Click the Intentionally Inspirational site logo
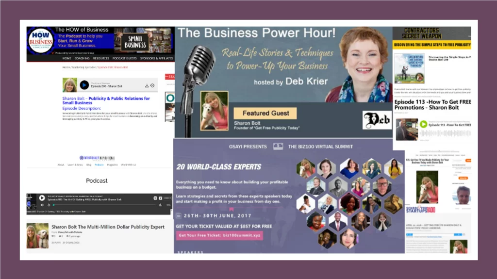This screenshot has height=279, width=497. (97, 158)
